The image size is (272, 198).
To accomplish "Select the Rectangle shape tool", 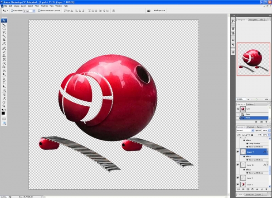I will pyautogui.click(x=4, y=90).
